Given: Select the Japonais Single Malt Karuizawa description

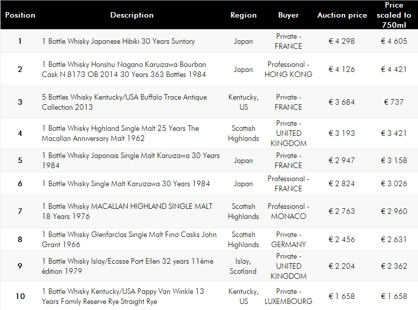Looking at the screenshot, I should click(131, 161).
